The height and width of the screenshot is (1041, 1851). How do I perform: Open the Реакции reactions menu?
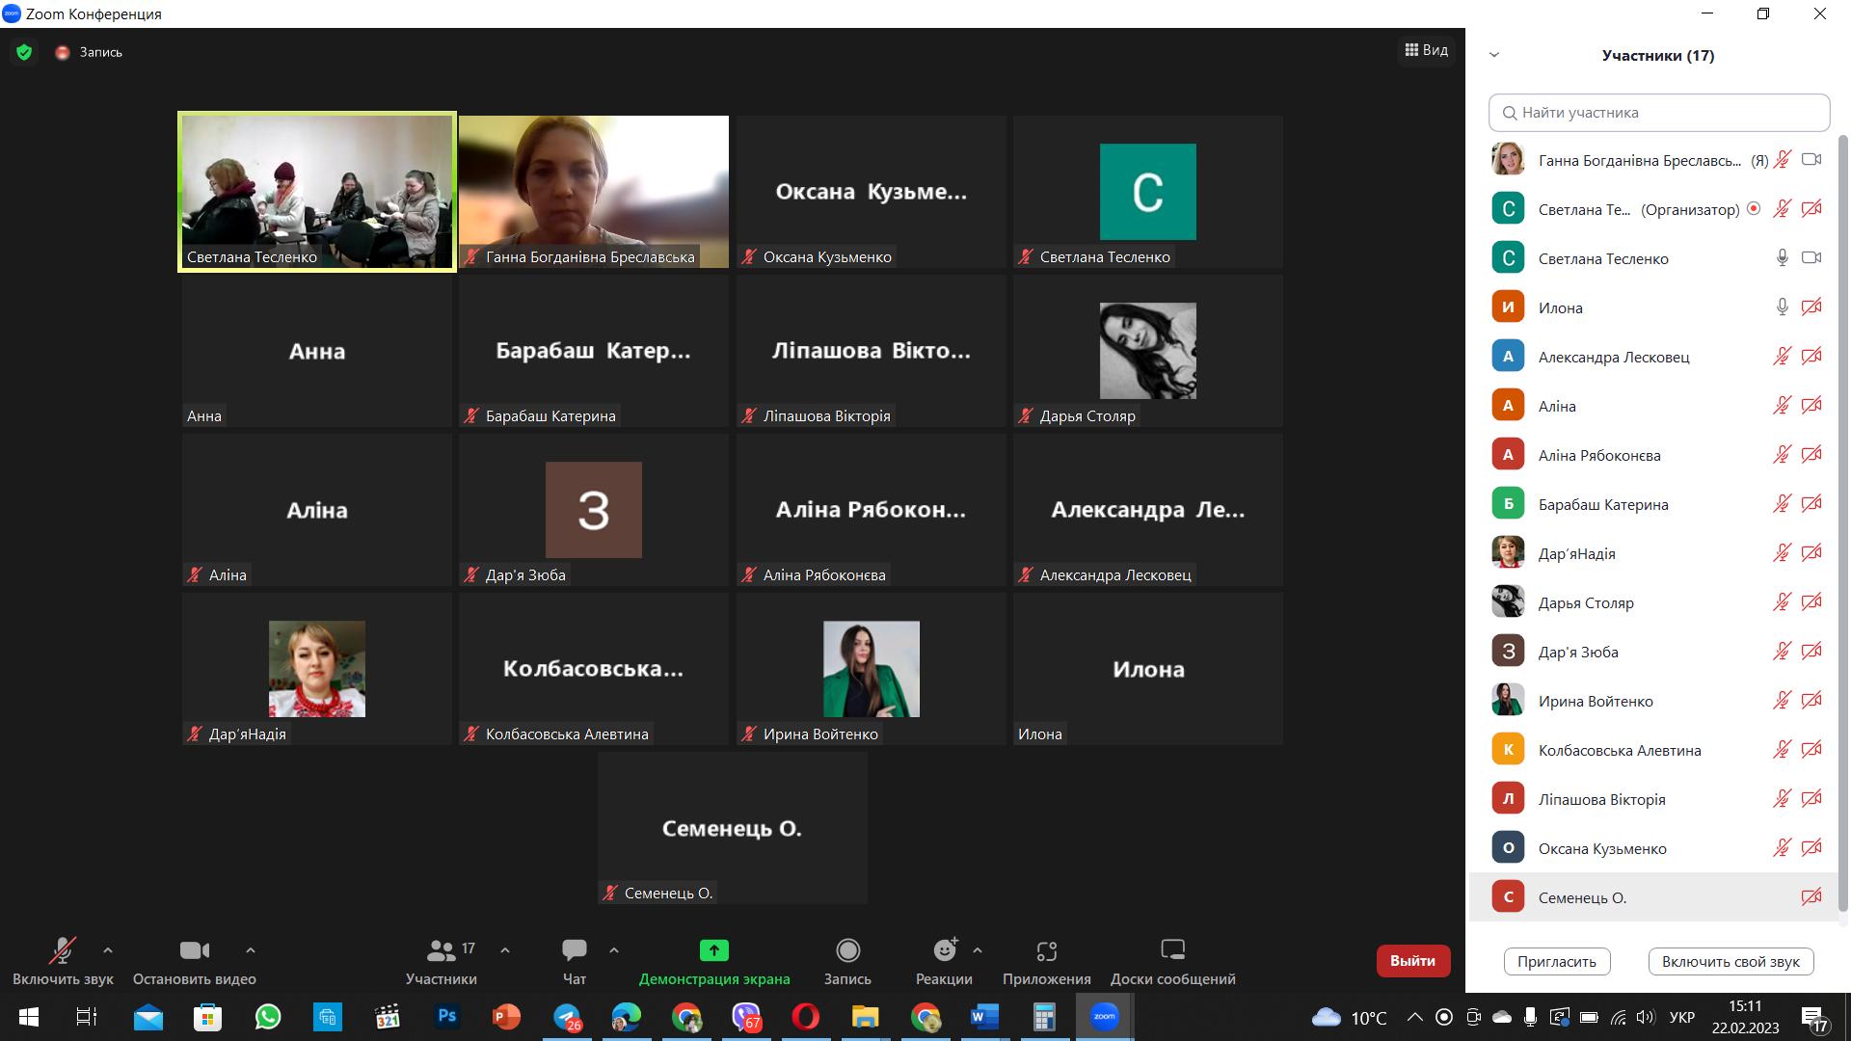click(x=945, y=951)
